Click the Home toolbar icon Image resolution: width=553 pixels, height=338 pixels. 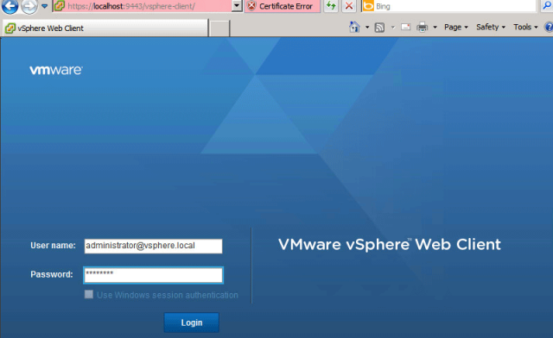[x=354, y=27]
